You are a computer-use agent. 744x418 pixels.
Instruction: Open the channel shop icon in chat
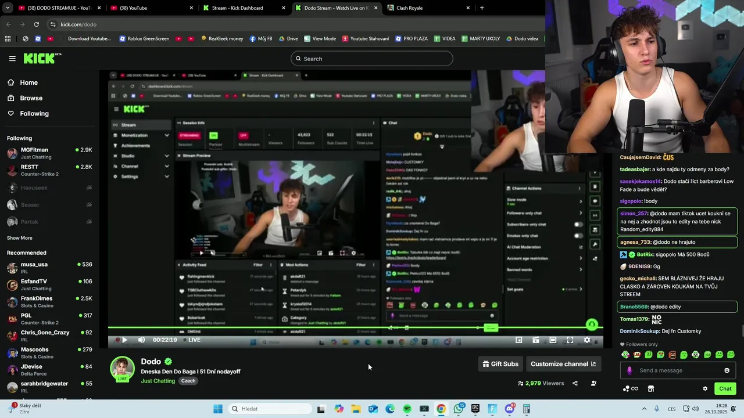[x=651, y=389]
